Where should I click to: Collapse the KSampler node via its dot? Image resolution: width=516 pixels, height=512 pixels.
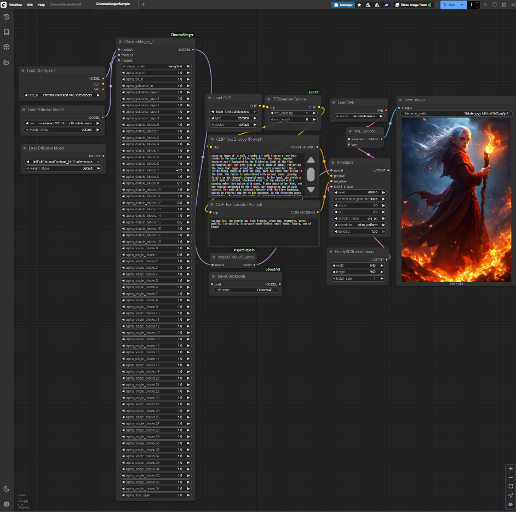tap(332, 162)
